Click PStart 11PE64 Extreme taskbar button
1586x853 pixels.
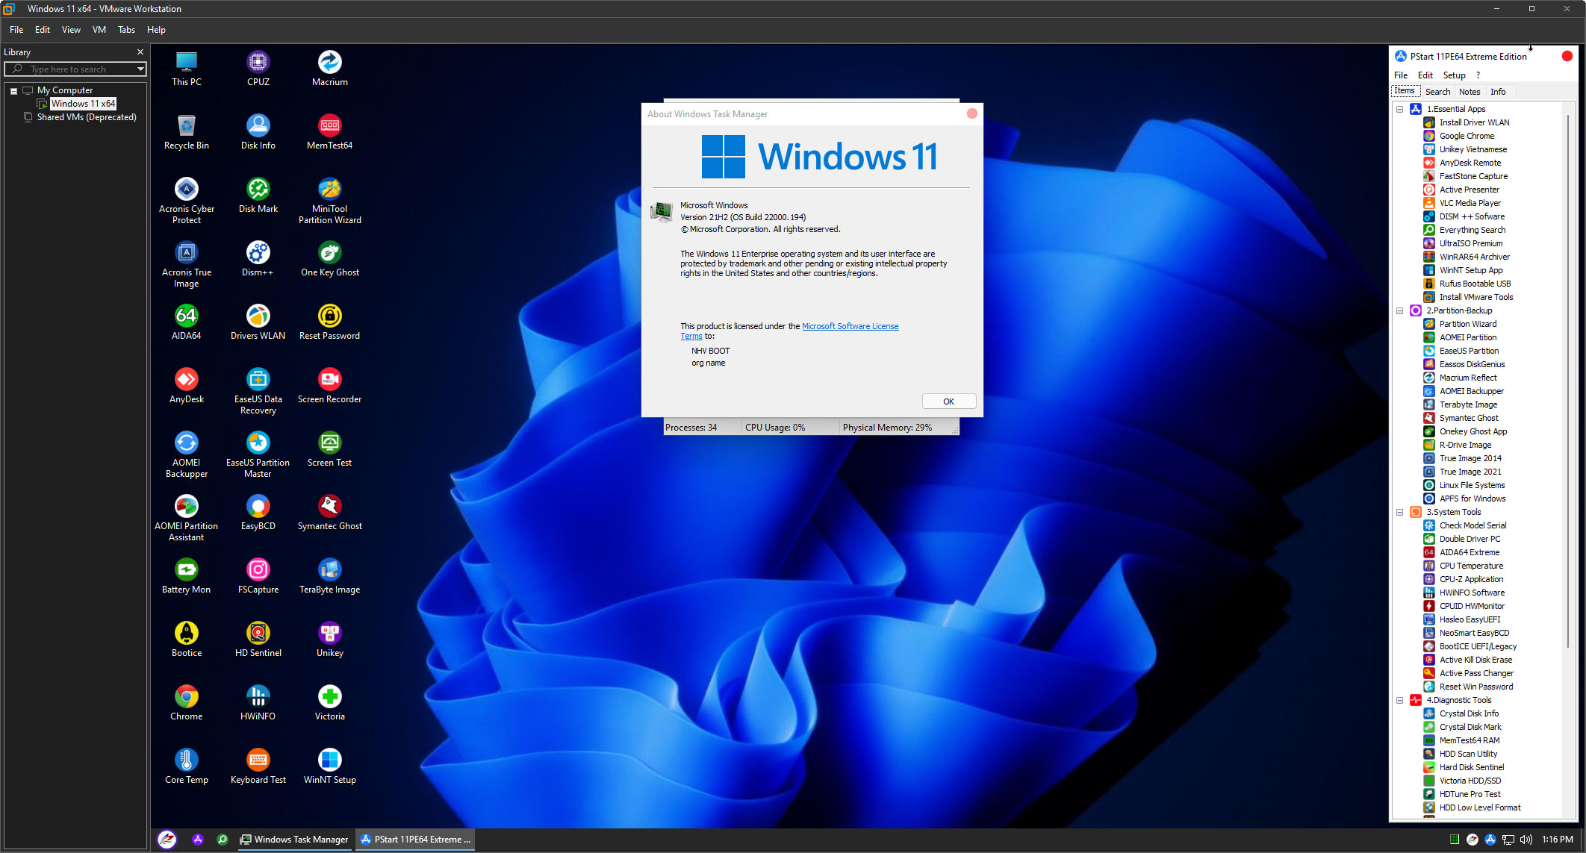[x=416, y=840]
